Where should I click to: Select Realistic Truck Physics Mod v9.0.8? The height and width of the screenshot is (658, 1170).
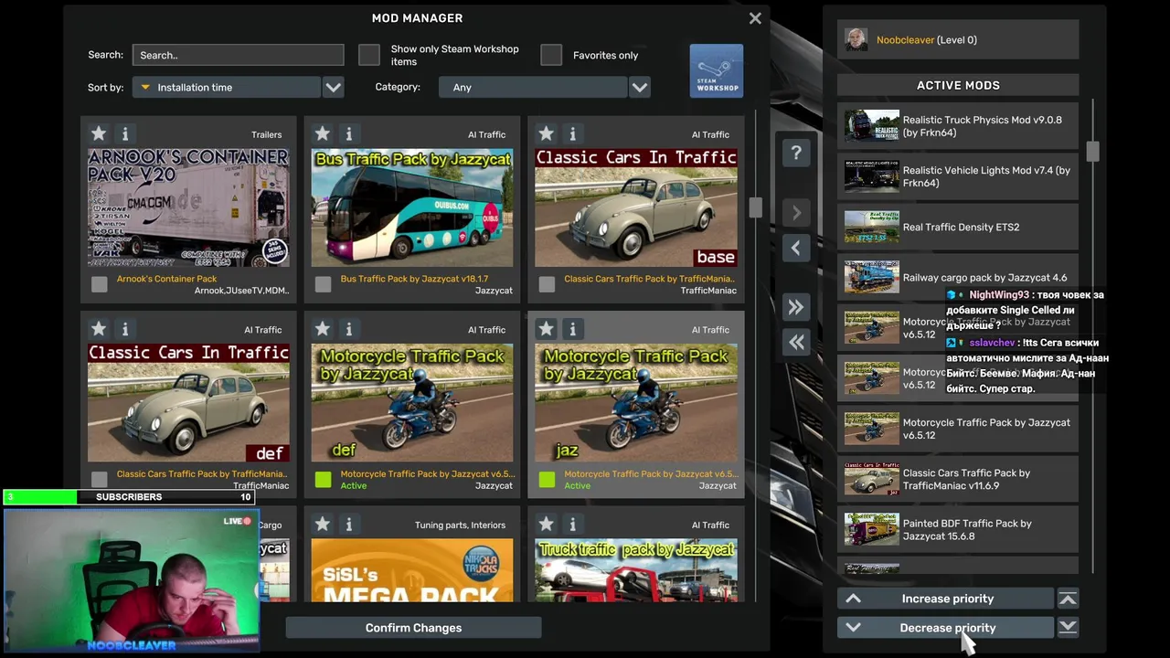coord(958,126)
